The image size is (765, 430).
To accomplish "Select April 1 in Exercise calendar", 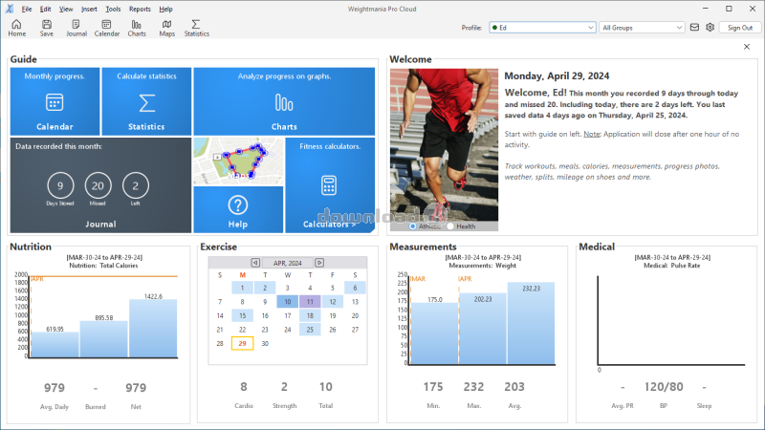I will (x=242, y=288).
